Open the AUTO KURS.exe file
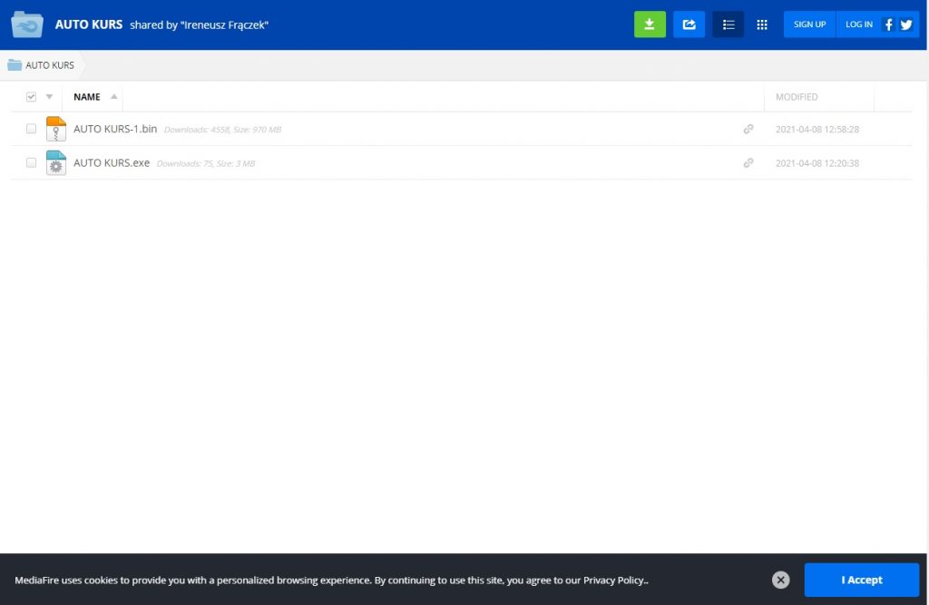Image resolution: width=929 pixels, height=605 pixels. [112, 163]
